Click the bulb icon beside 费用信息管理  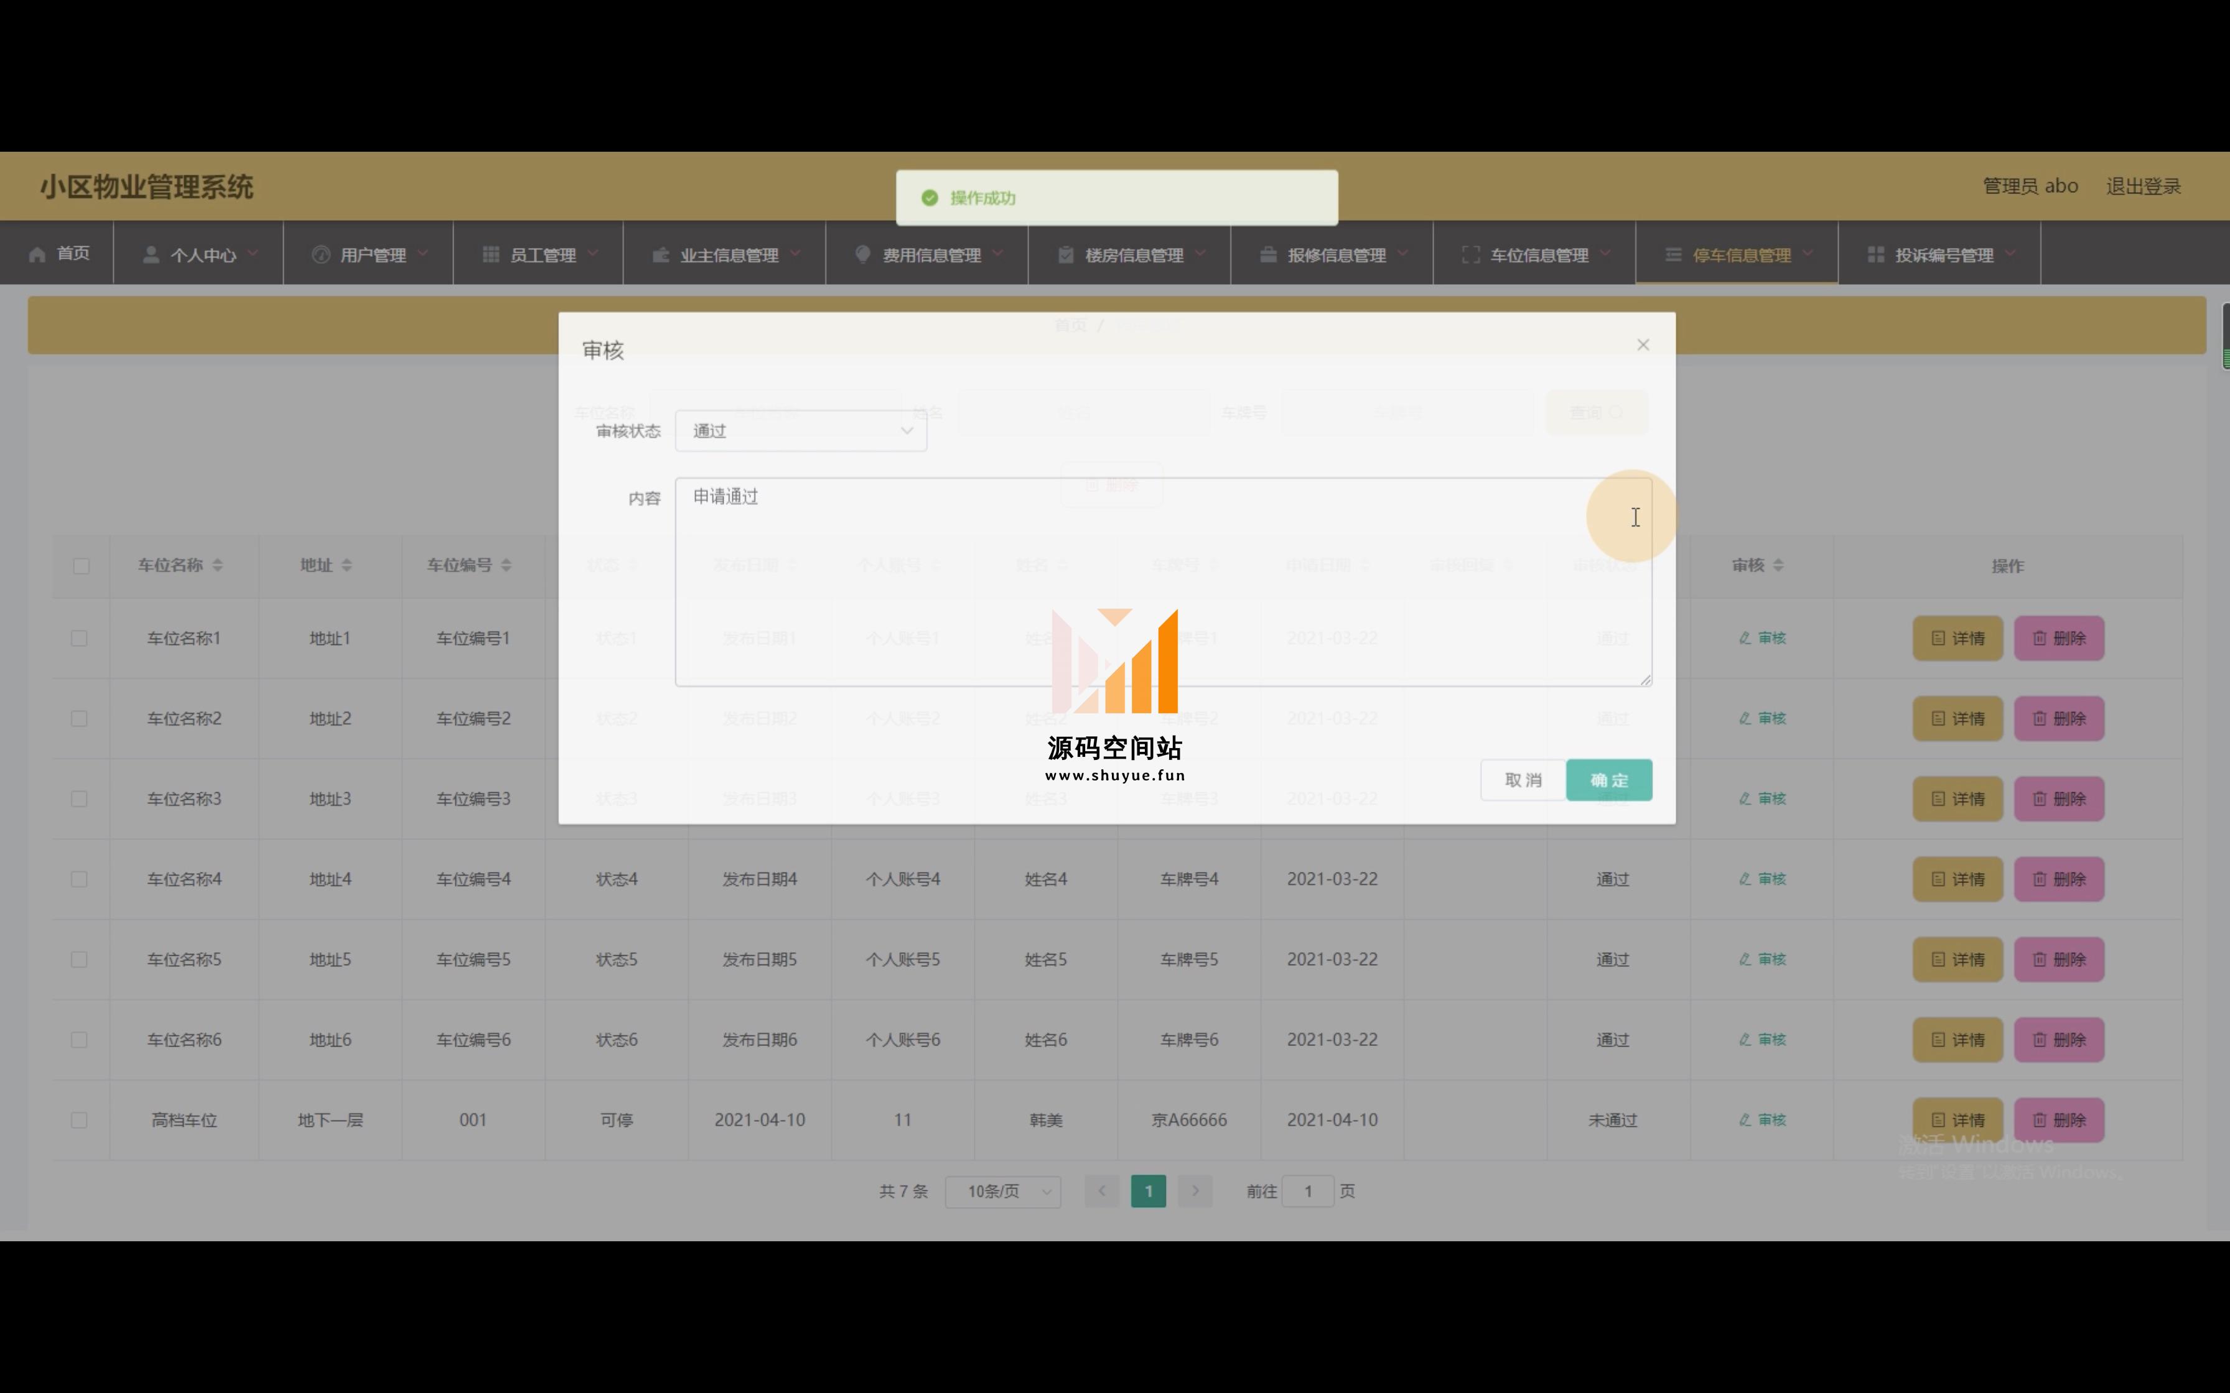click(862, 254)
